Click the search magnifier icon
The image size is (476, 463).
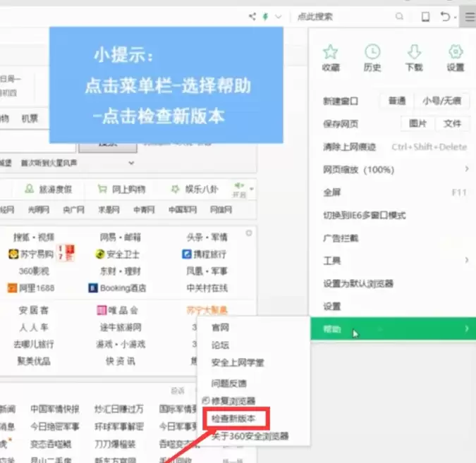(x=400, y=16)
